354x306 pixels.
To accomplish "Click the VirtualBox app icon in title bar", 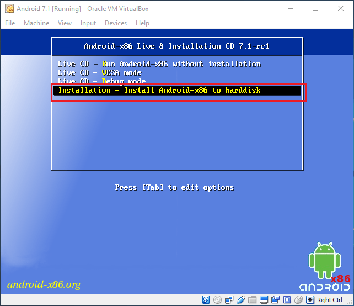I will [9, 9].
